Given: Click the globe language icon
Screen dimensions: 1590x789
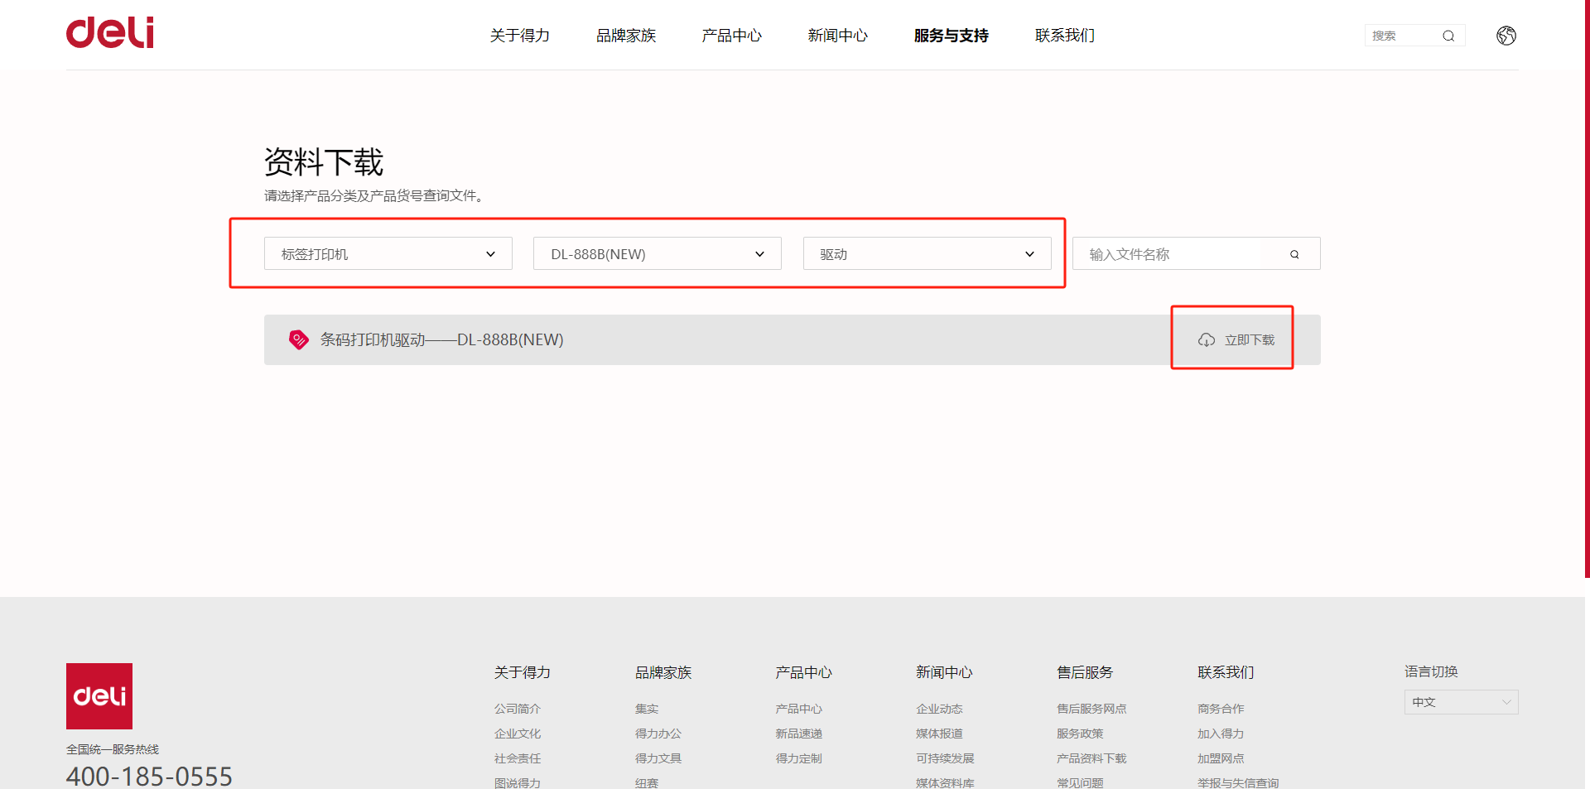Looking at the screenshot, I should point(1506,36).
